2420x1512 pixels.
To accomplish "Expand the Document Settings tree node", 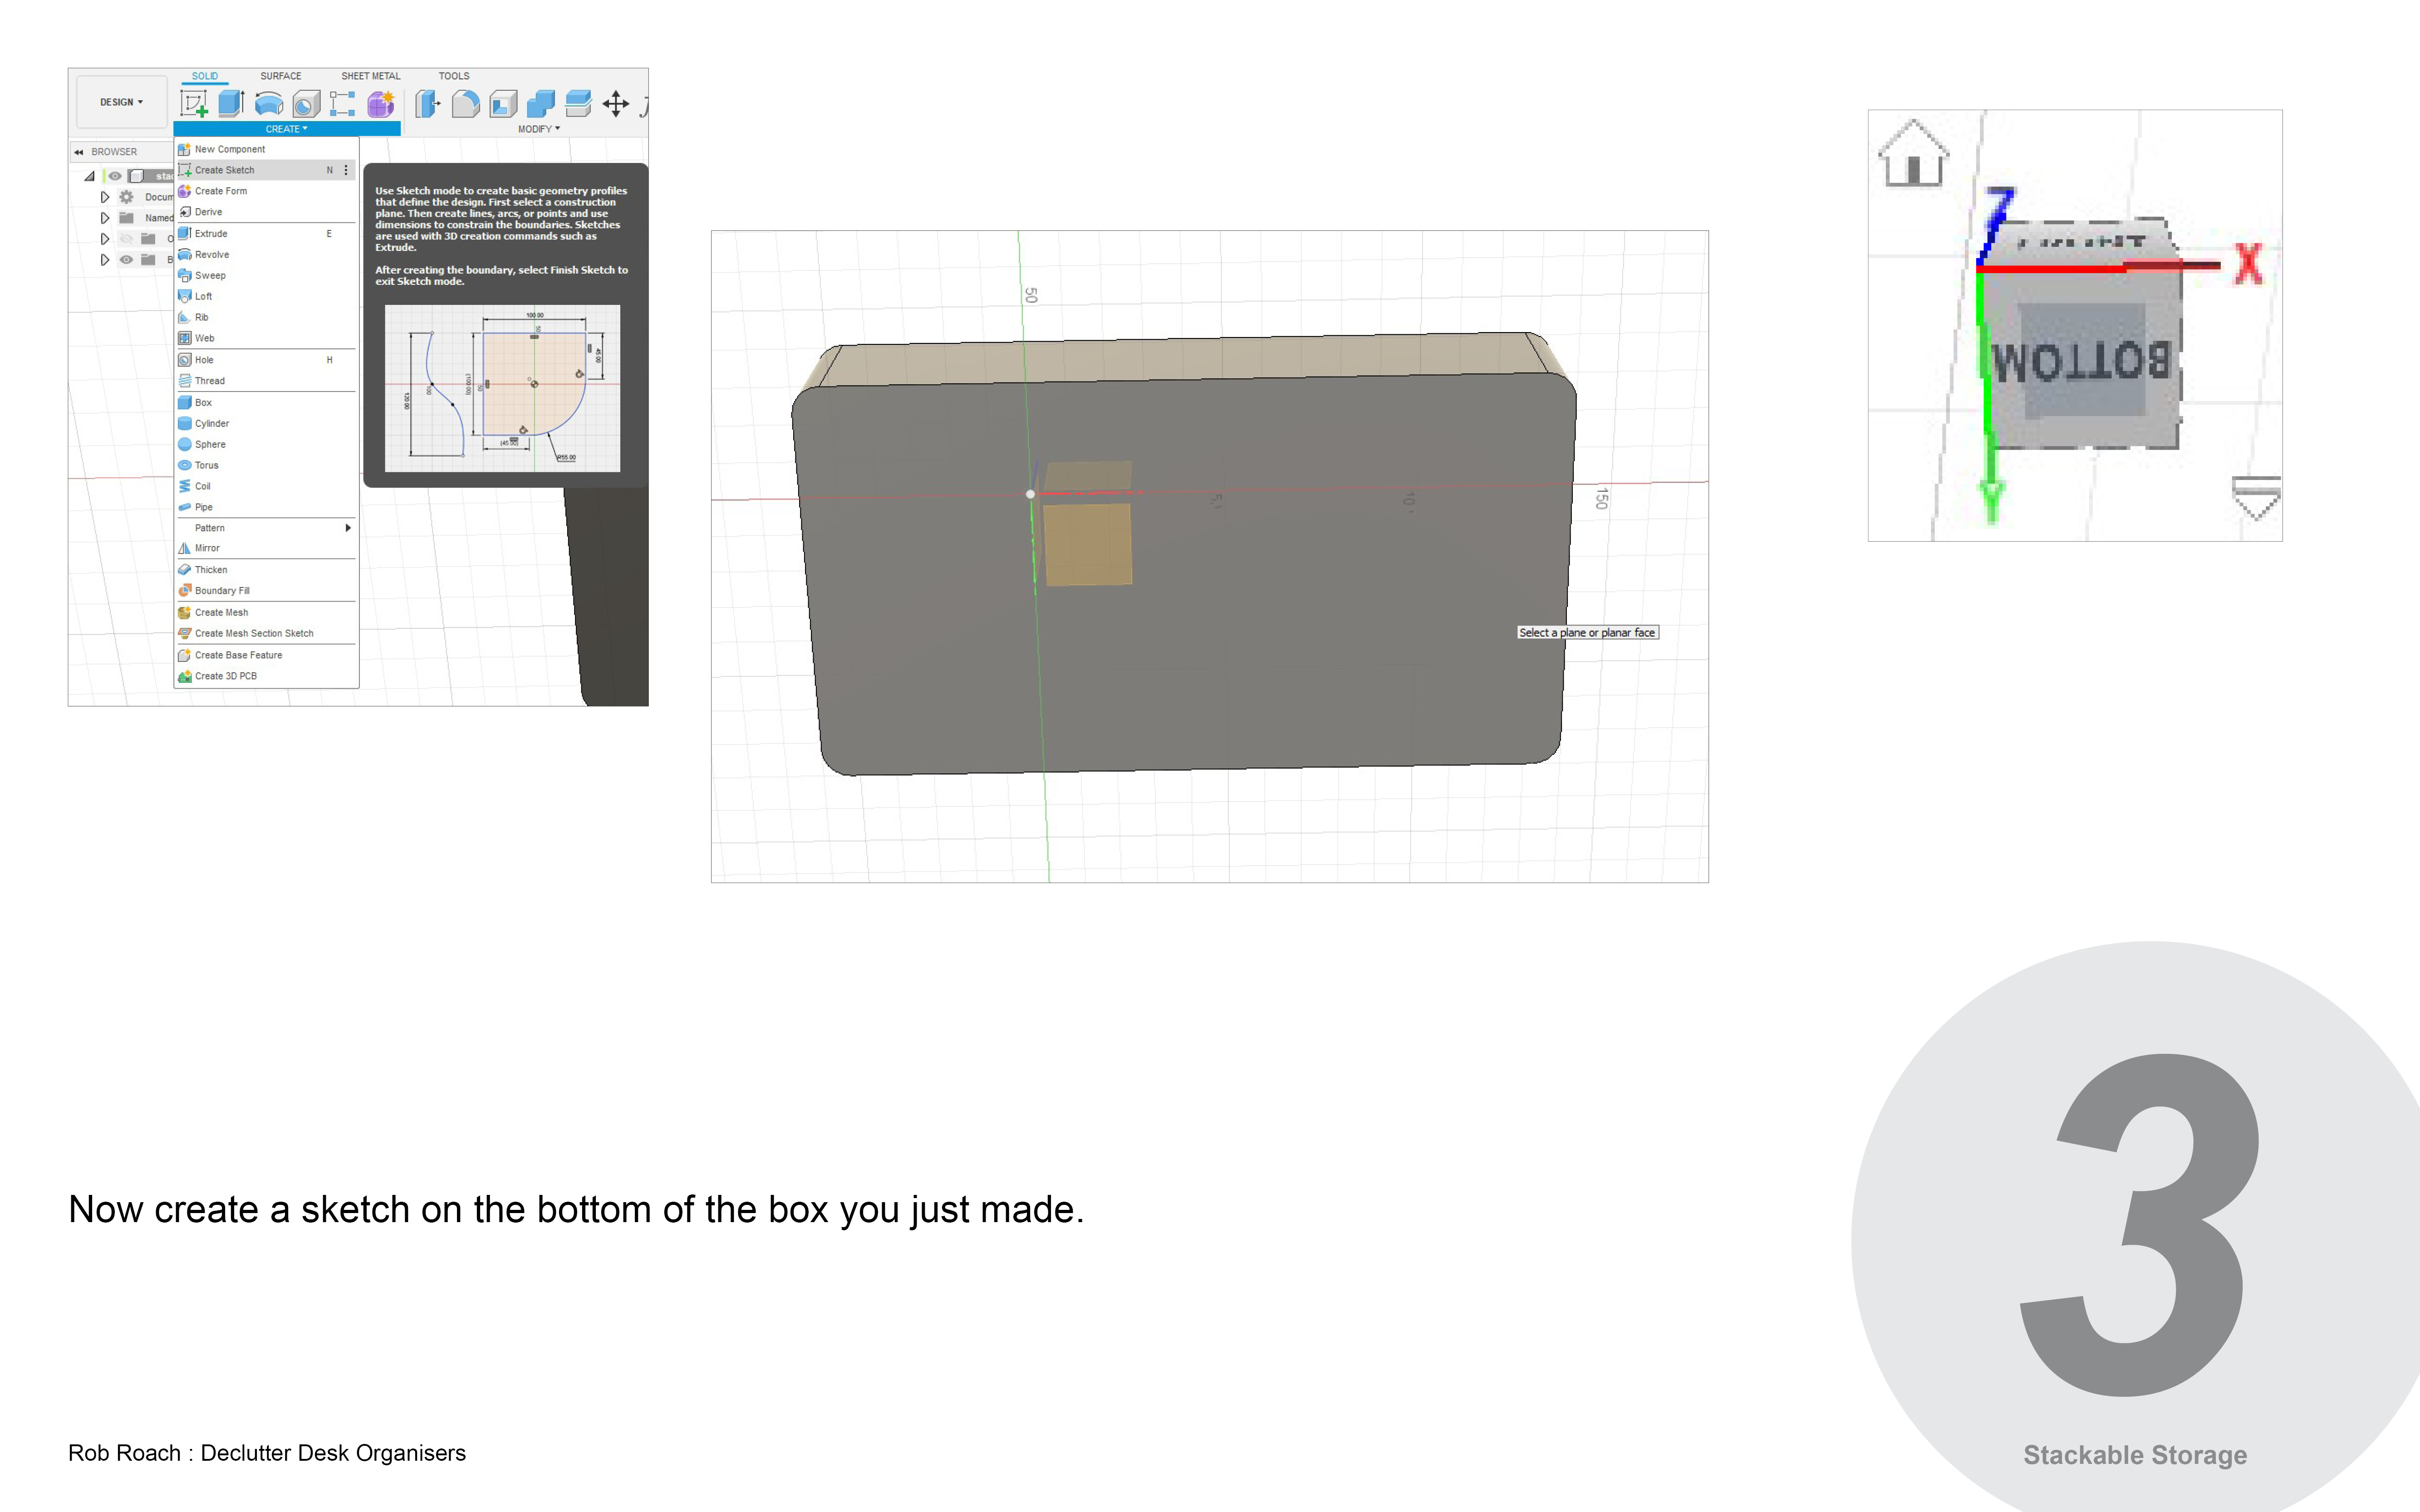I will (x=104, y=197).
